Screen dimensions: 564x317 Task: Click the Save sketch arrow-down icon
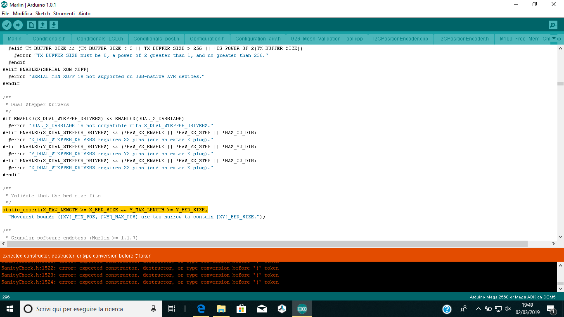tap(54, 25)
